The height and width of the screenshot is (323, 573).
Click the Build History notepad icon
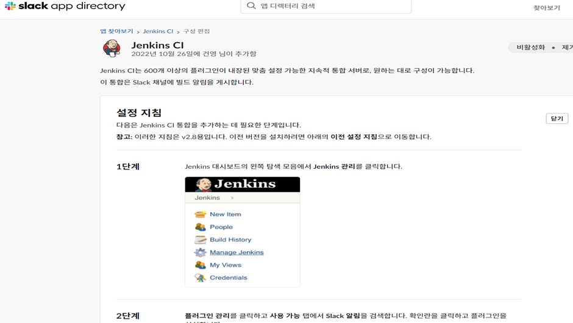coord(201,240)
